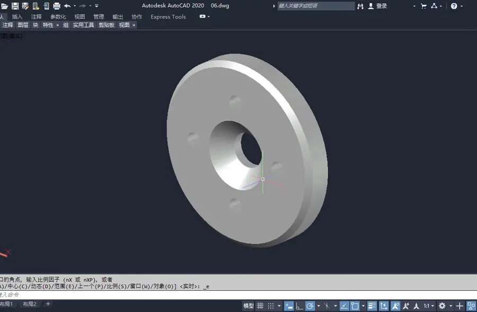Open from Web & Mobile icon

(x=36, y=6)
